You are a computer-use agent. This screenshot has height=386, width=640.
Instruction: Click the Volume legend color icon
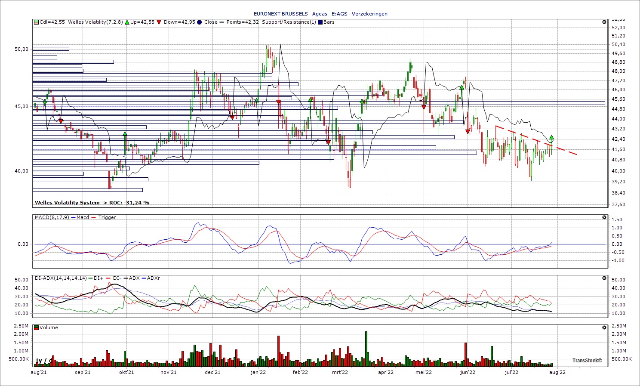(37, 327)
